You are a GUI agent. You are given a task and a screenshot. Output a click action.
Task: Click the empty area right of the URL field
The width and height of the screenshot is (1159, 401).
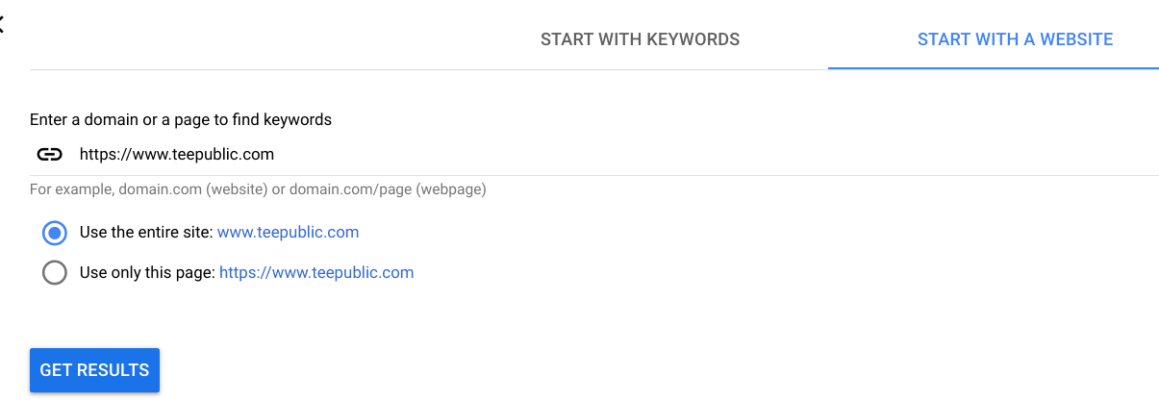(717, 154)
